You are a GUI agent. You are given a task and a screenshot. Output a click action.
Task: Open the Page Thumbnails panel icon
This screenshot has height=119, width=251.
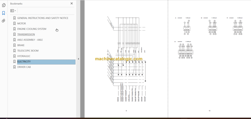pos(4,5)
